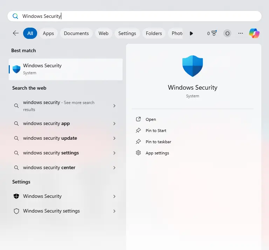Expand chevron for 'windows security center'
Screen dimensions: 269x250
[114, 168]
